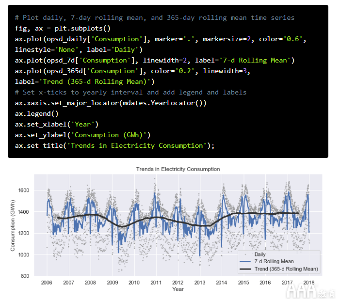Click the thick black line sample in the legend

tap(245, 269)
